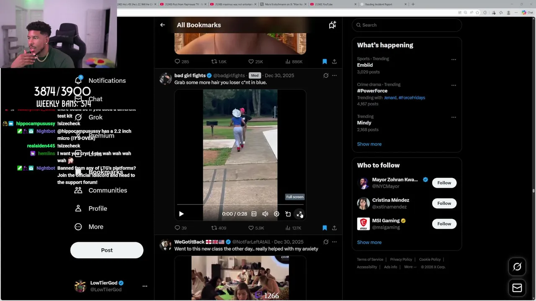Open bad girl fights profile avatar

165,79
